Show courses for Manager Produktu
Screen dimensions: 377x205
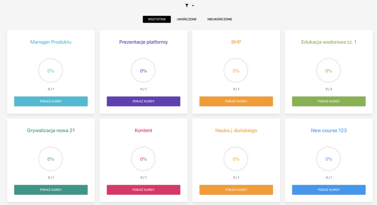(51, 101)
